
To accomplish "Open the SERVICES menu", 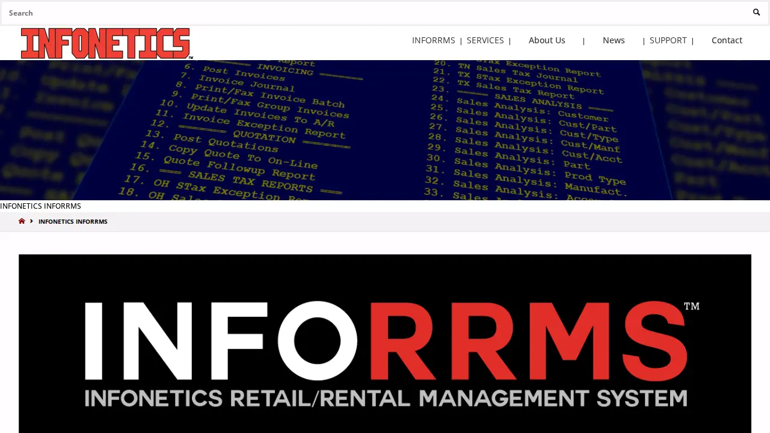I will (x=485, y=40).
